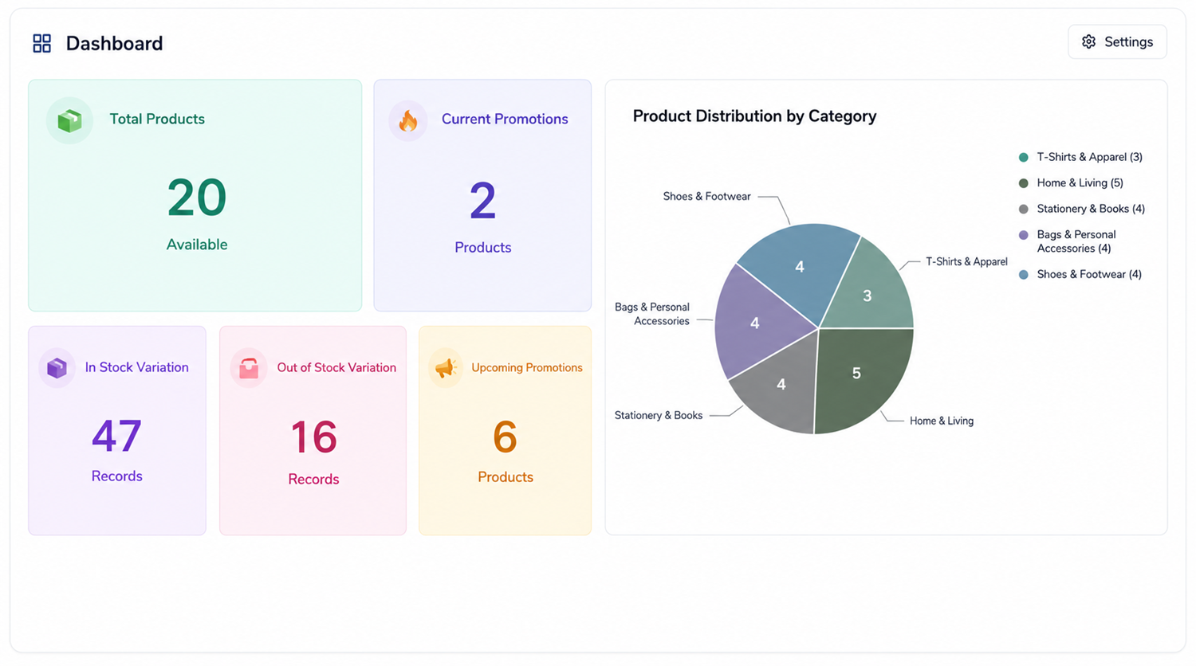The height and width of the screenshot is (666, 1196).
Task: Click the number 6 upcoming promotions
Action: click(505, 437)
